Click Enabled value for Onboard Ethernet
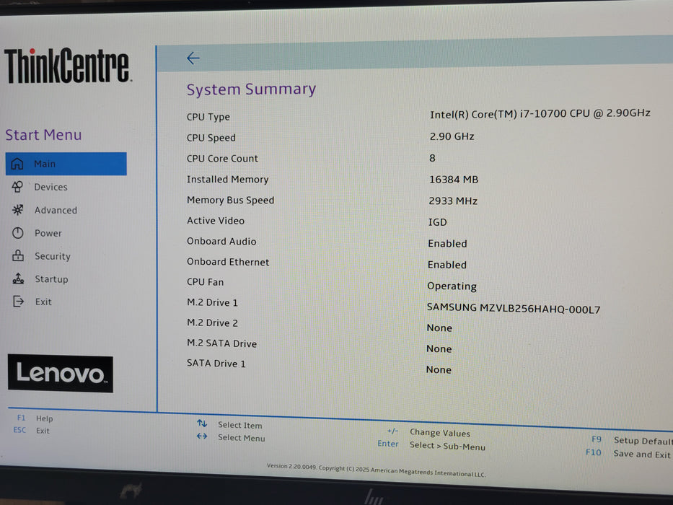Screen dimensions: 673x505 click(x=447, y=265)
